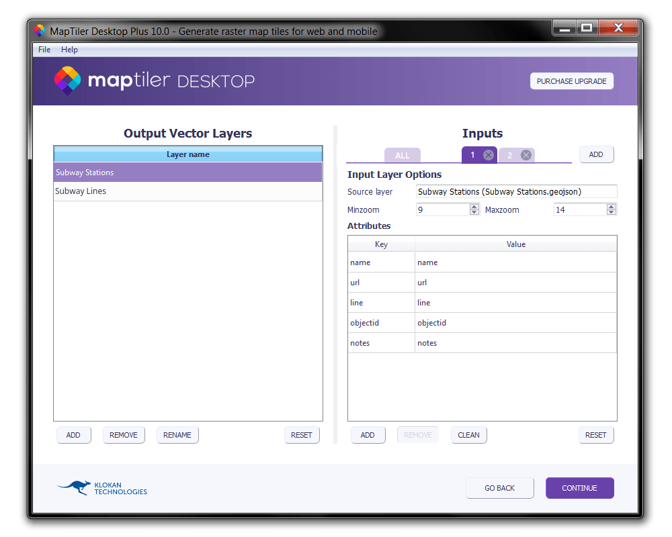The width and height of the screenshot is (672, 537).
Task: Open the Help menu
Action: [x=69, y=49]
